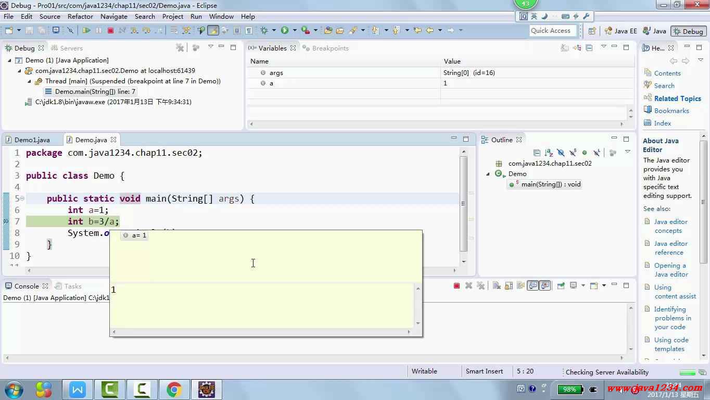Viewport: 710px width, 400px height.
Task: Open the Refactor menu
Action: click(x=80, y=17)
